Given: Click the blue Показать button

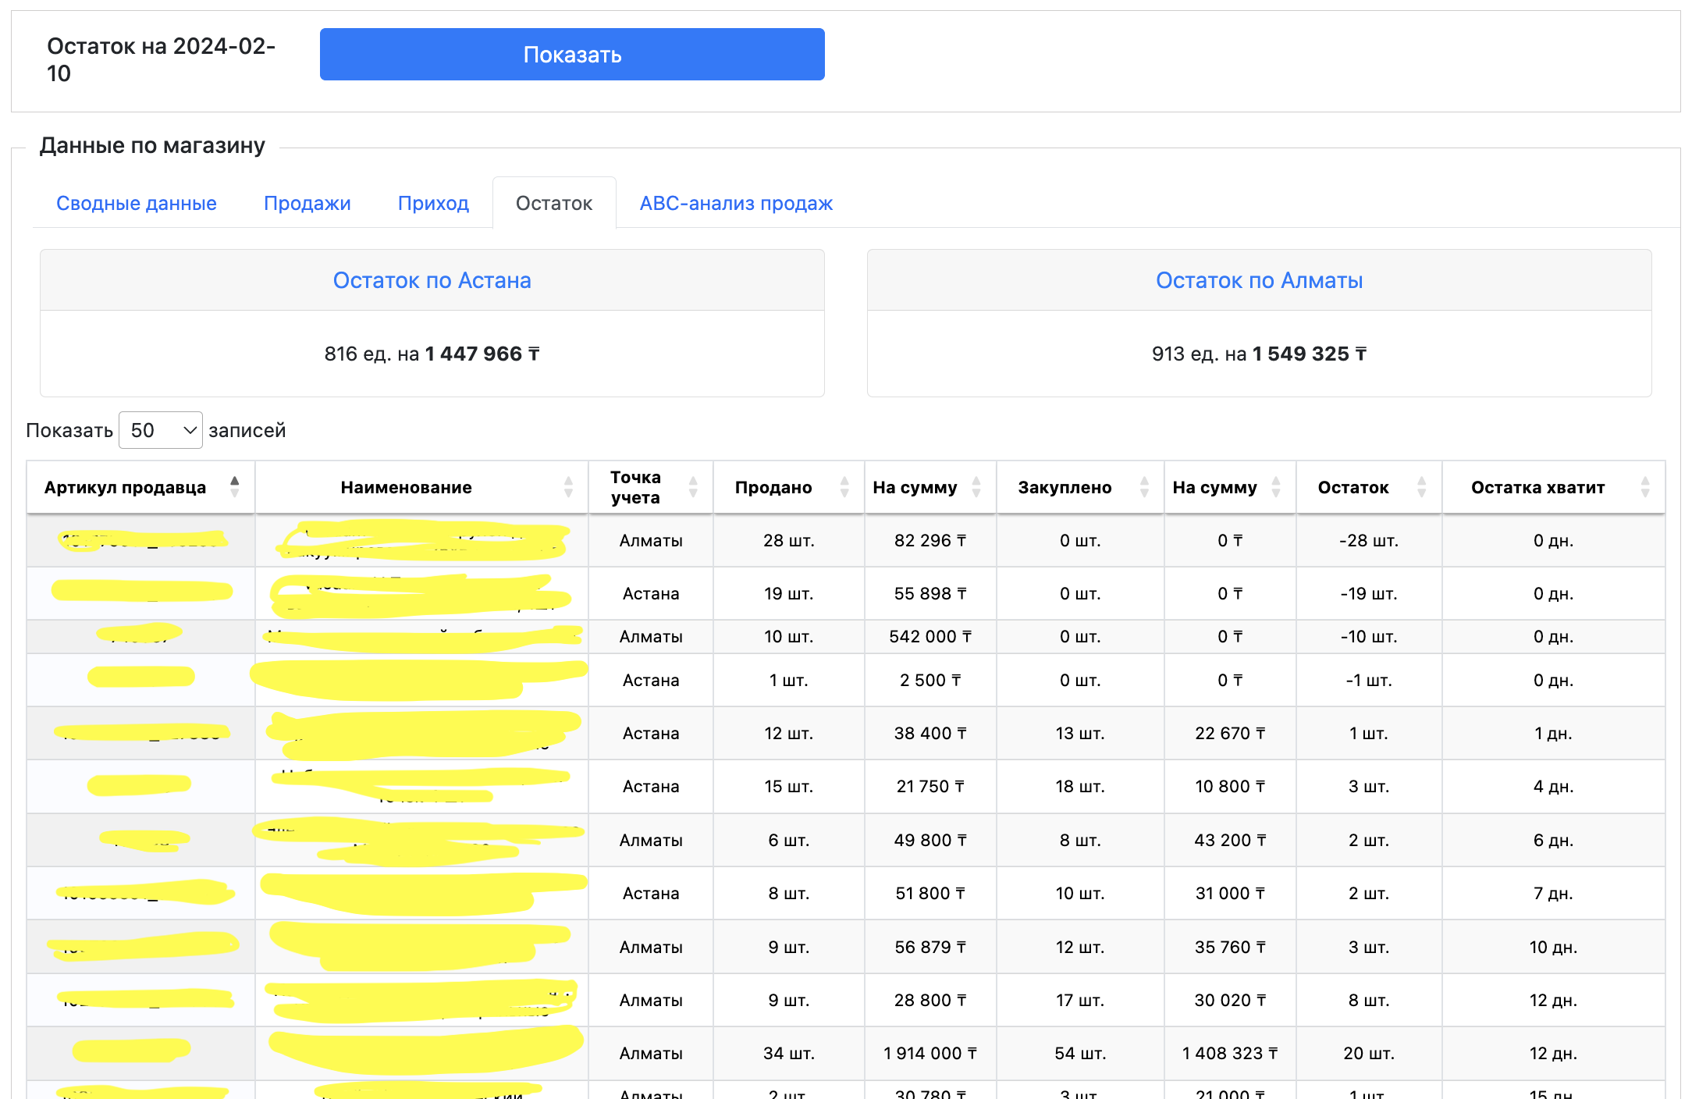Looking at the screenshot, I should 572,55.
